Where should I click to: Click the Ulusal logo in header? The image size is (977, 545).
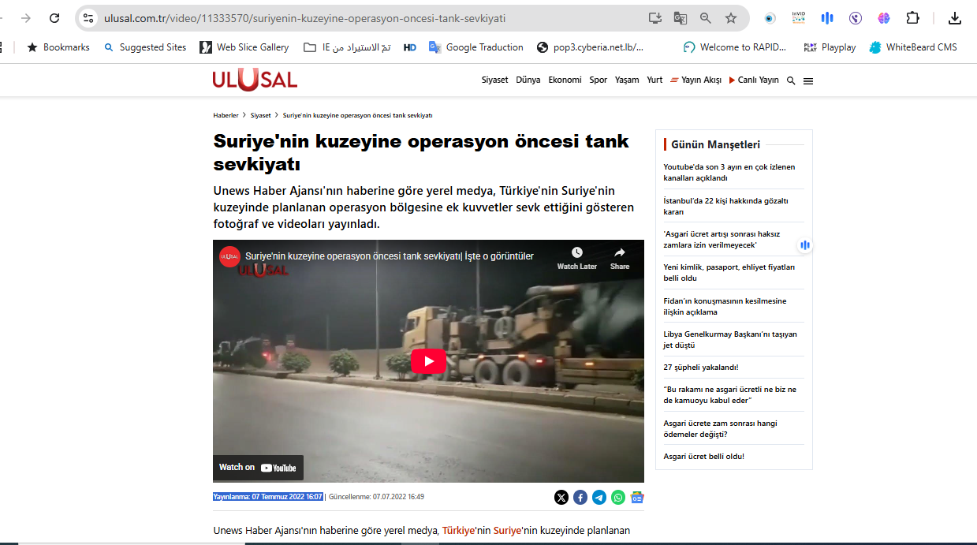point(254,80)
